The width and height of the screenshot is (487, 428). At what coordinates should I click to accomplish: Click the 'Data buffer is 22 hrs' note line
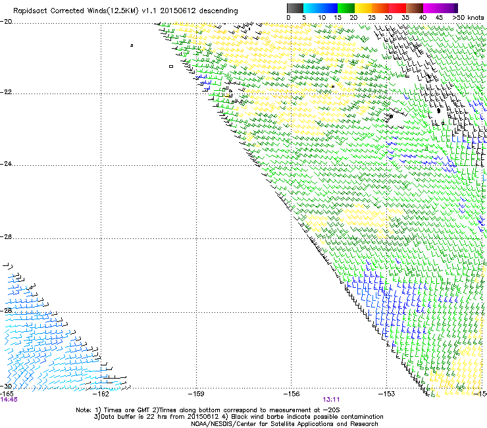tap(238, 417)
